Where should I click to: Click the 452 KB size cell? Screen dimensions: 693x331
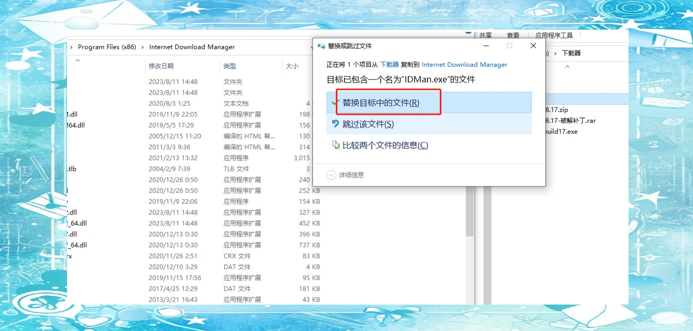309,224
